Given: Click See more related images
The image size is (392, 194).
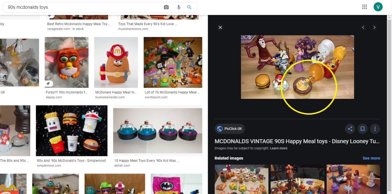Looking at the screenshot, I should click(x=371, y=158).
